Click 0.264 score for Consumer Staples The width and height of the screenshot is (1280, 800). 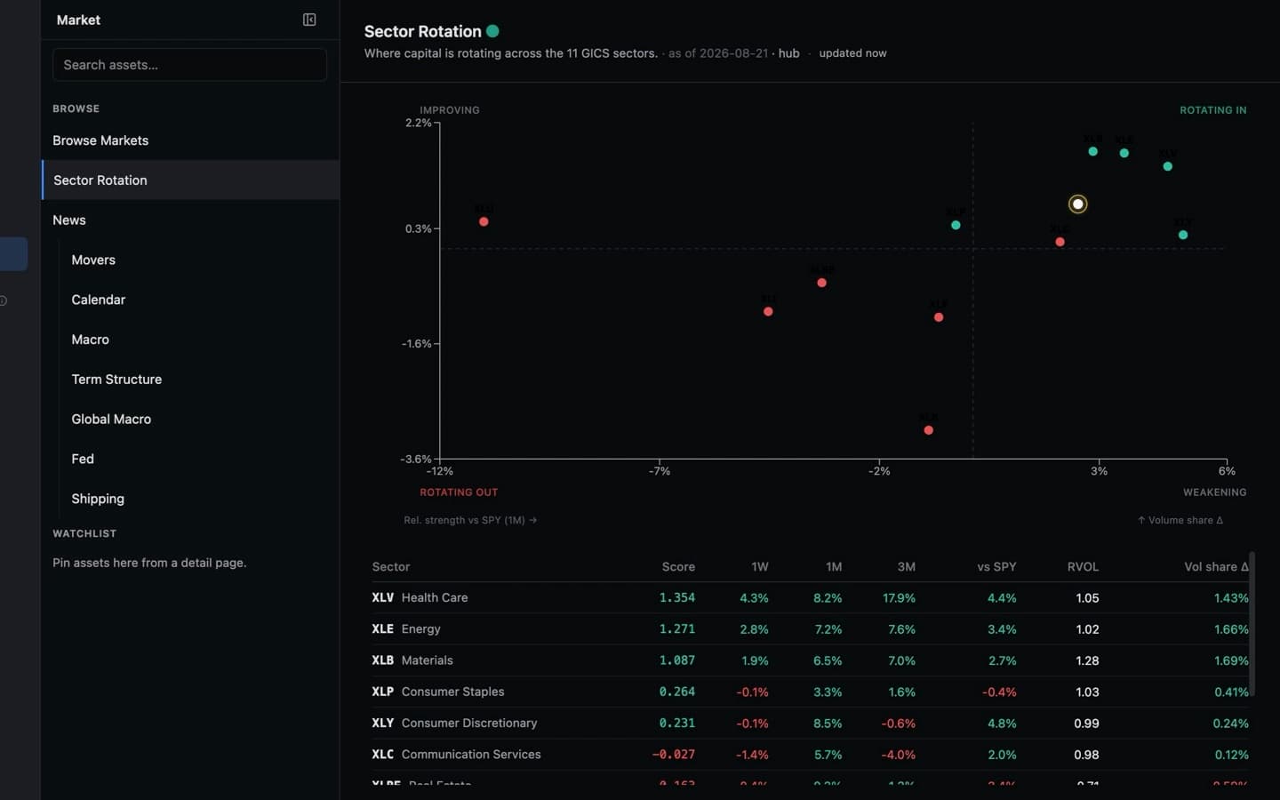677,692
